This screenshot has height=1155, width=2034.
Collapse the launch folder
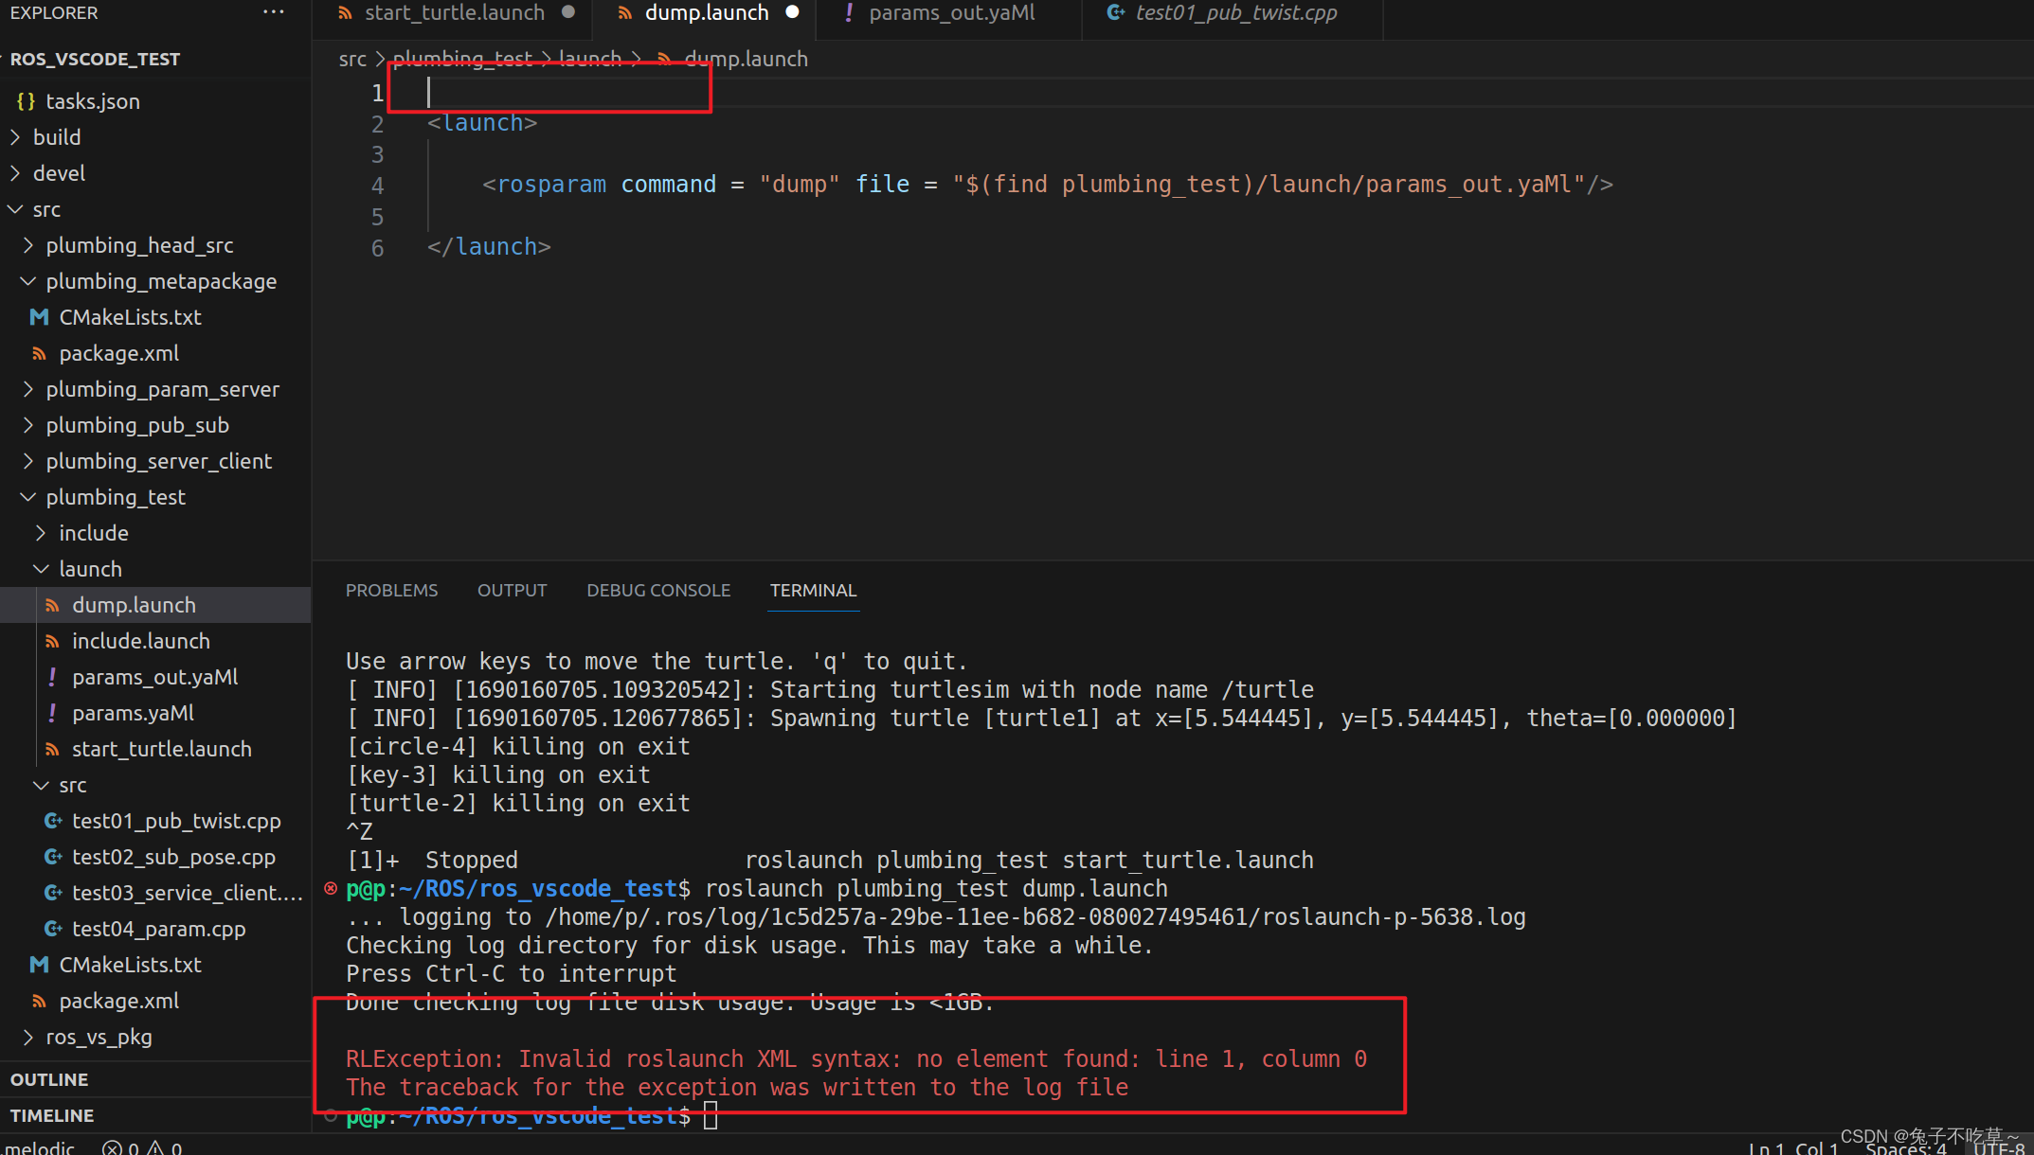pos(90,569)
